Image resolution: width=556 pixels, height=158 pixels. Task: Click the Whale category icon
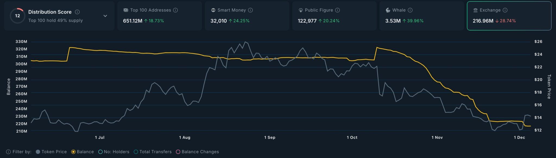[x=388, y=10]
